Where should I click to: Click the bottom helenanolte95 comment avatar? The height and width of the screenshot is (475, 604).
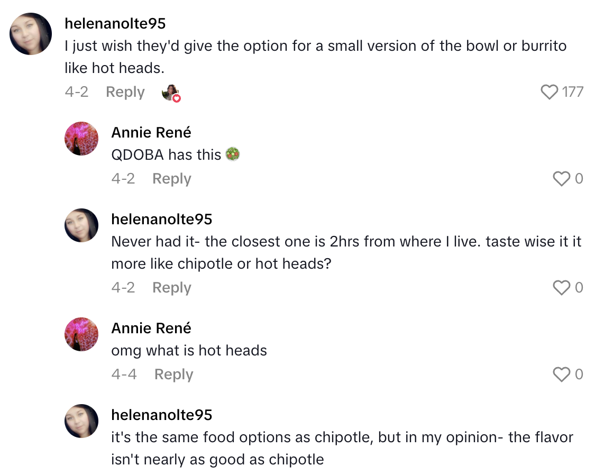point(81,421)
